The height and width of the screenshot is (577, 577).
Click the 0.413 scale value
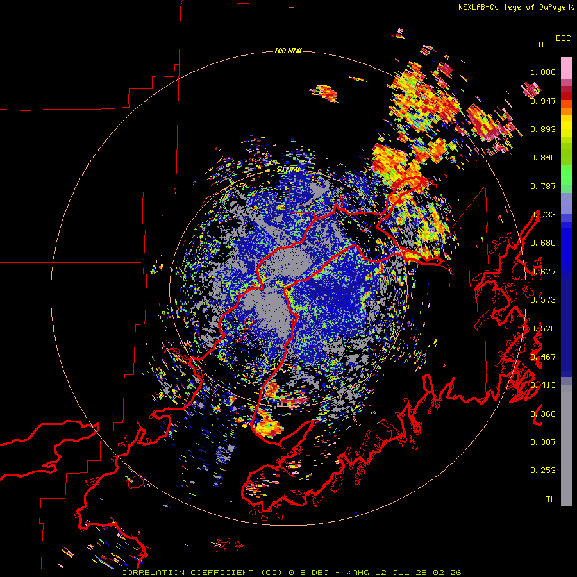point(543,385)
